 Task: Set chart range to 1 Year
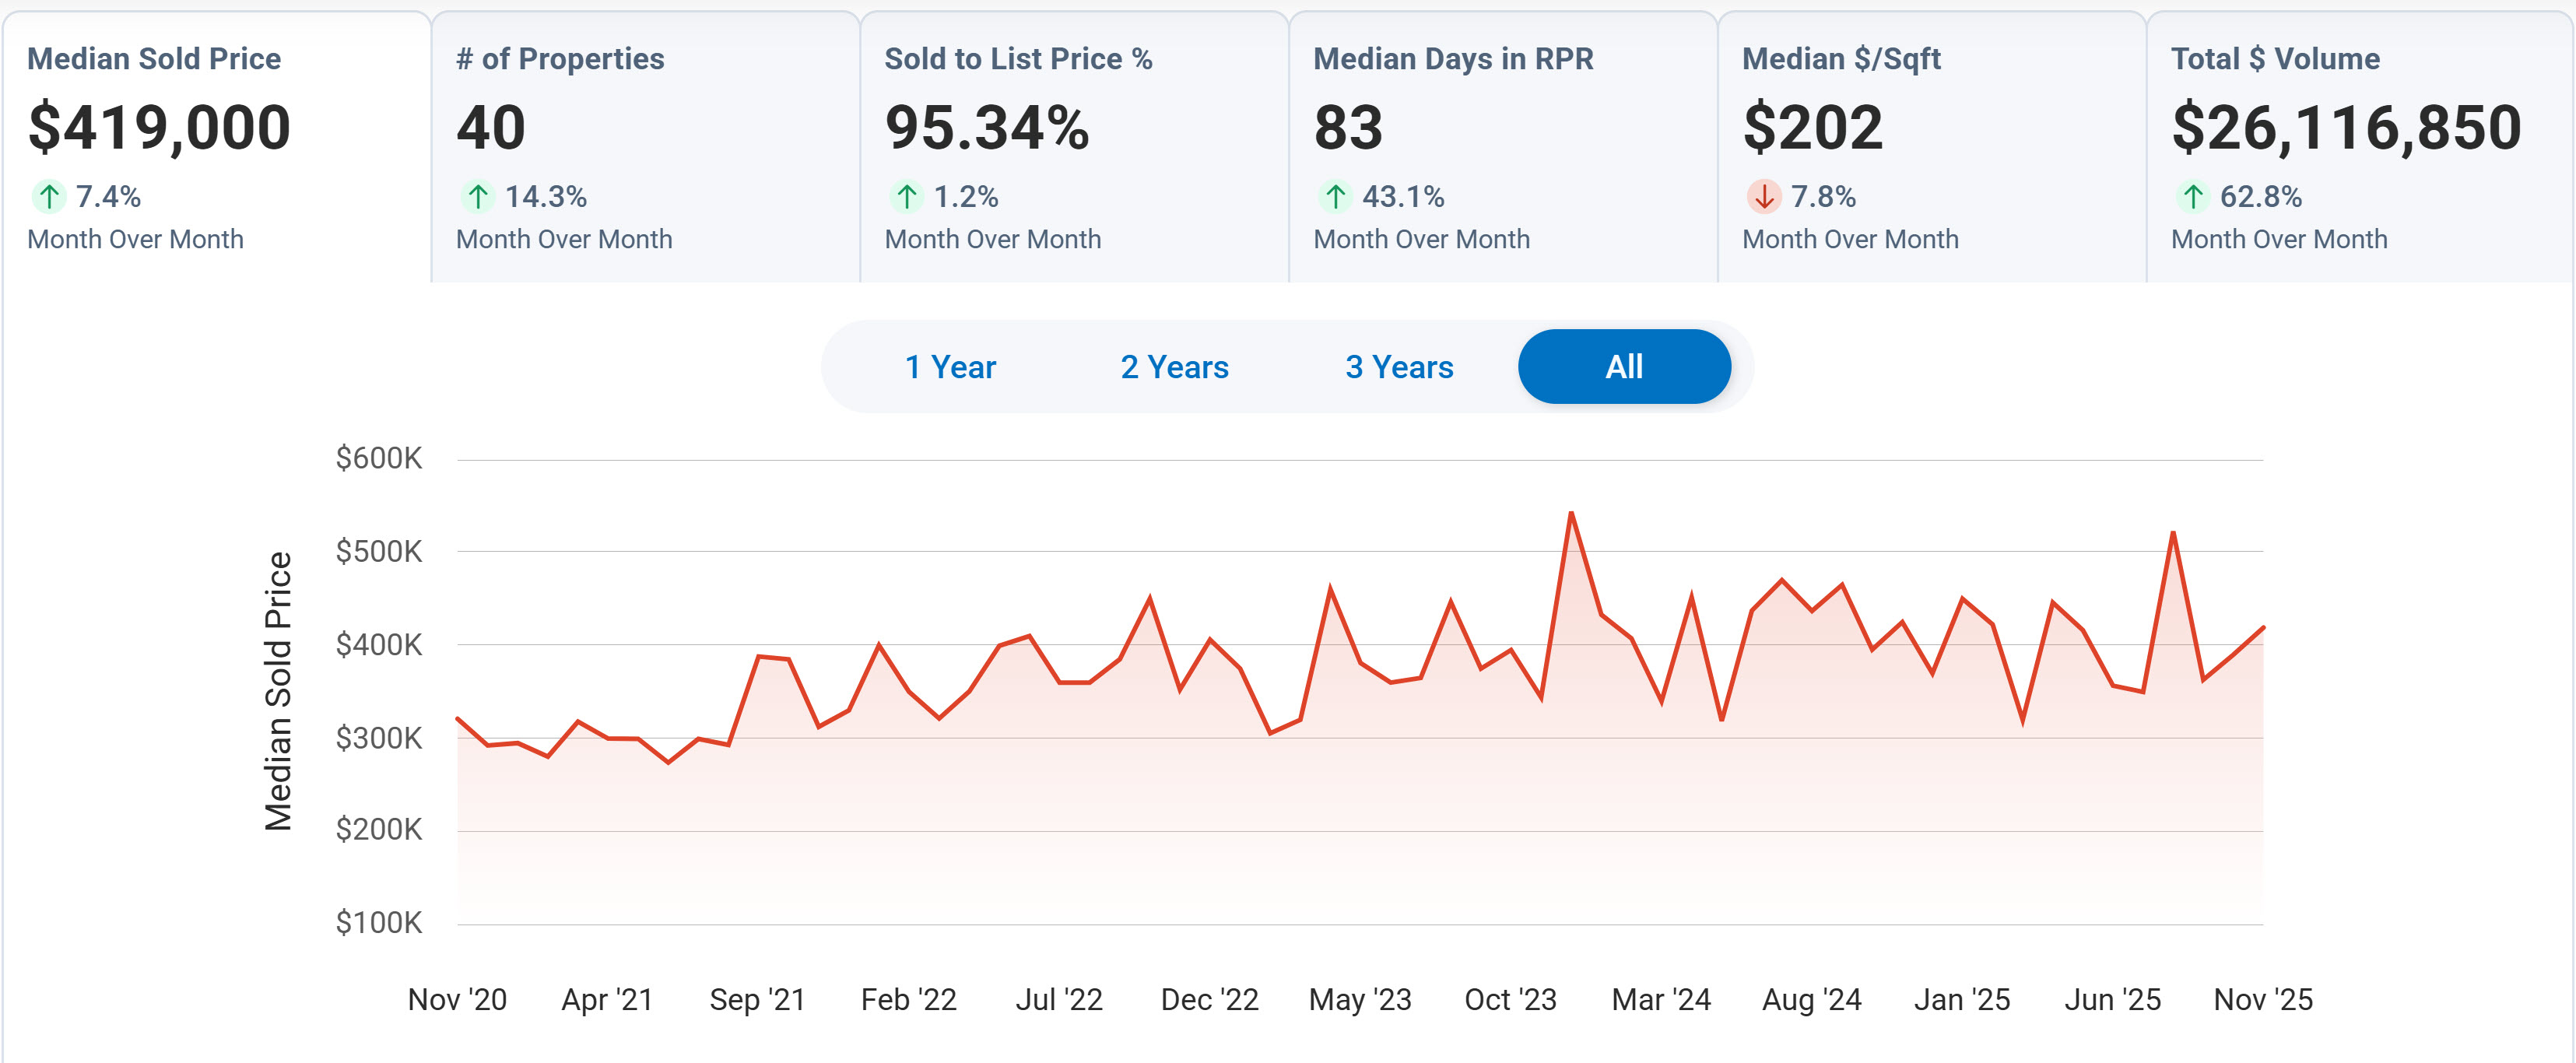point(950,367)
